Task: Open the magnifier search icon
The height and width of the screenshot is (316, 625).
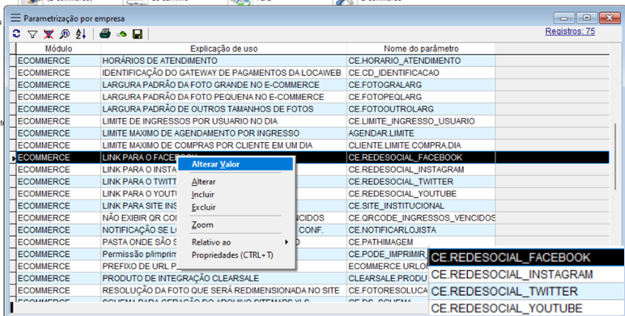Action: coord(65,34)
